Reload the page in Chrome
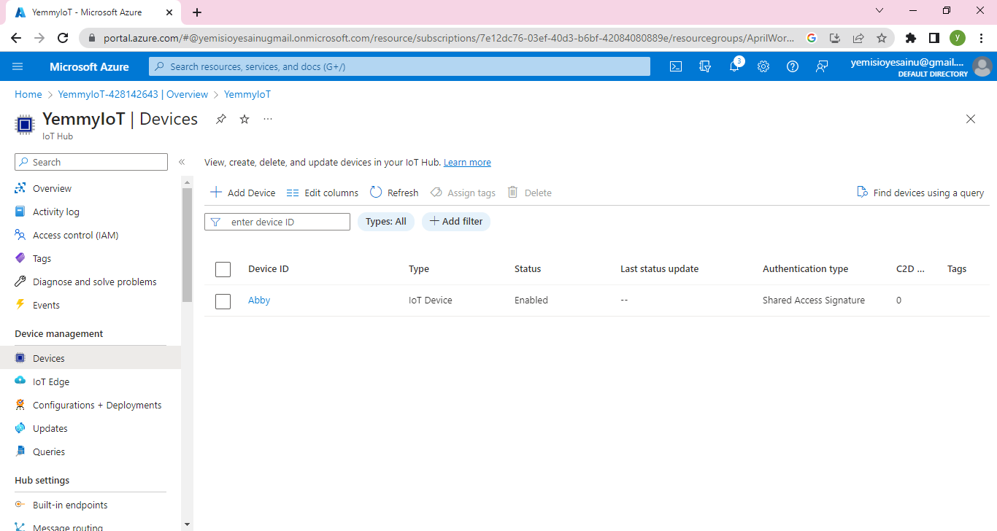Viewport: 997px width, 531px height. coord(63,38)
